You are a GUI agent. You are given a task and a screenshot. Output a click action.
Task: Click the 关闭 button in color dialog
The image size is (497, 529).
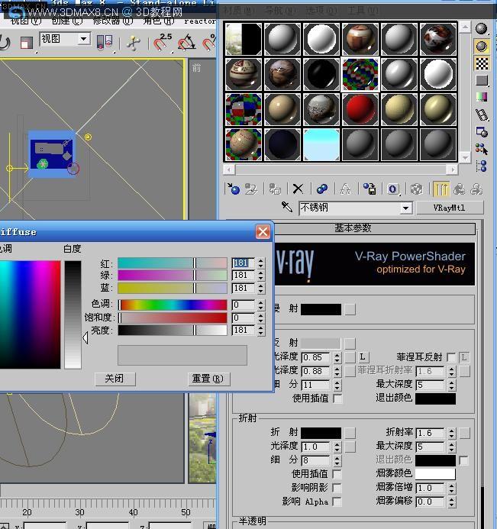[115, 379]
